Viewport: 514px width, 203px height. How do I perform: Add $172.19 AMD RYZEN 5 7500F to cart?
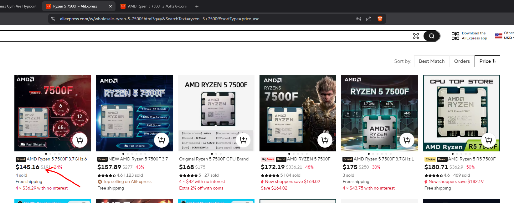(x=325, y=140)
